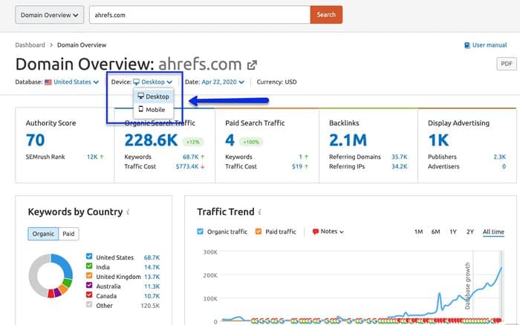
Task: Open SEMrush Rank 12K value
Action: click(x=92, y=157)
